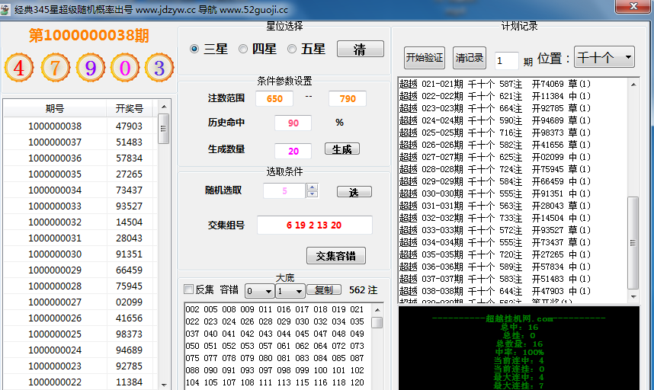Screen dimensions: 654x390
Task: Click plan record 025-025期 line
Action: 495,133
